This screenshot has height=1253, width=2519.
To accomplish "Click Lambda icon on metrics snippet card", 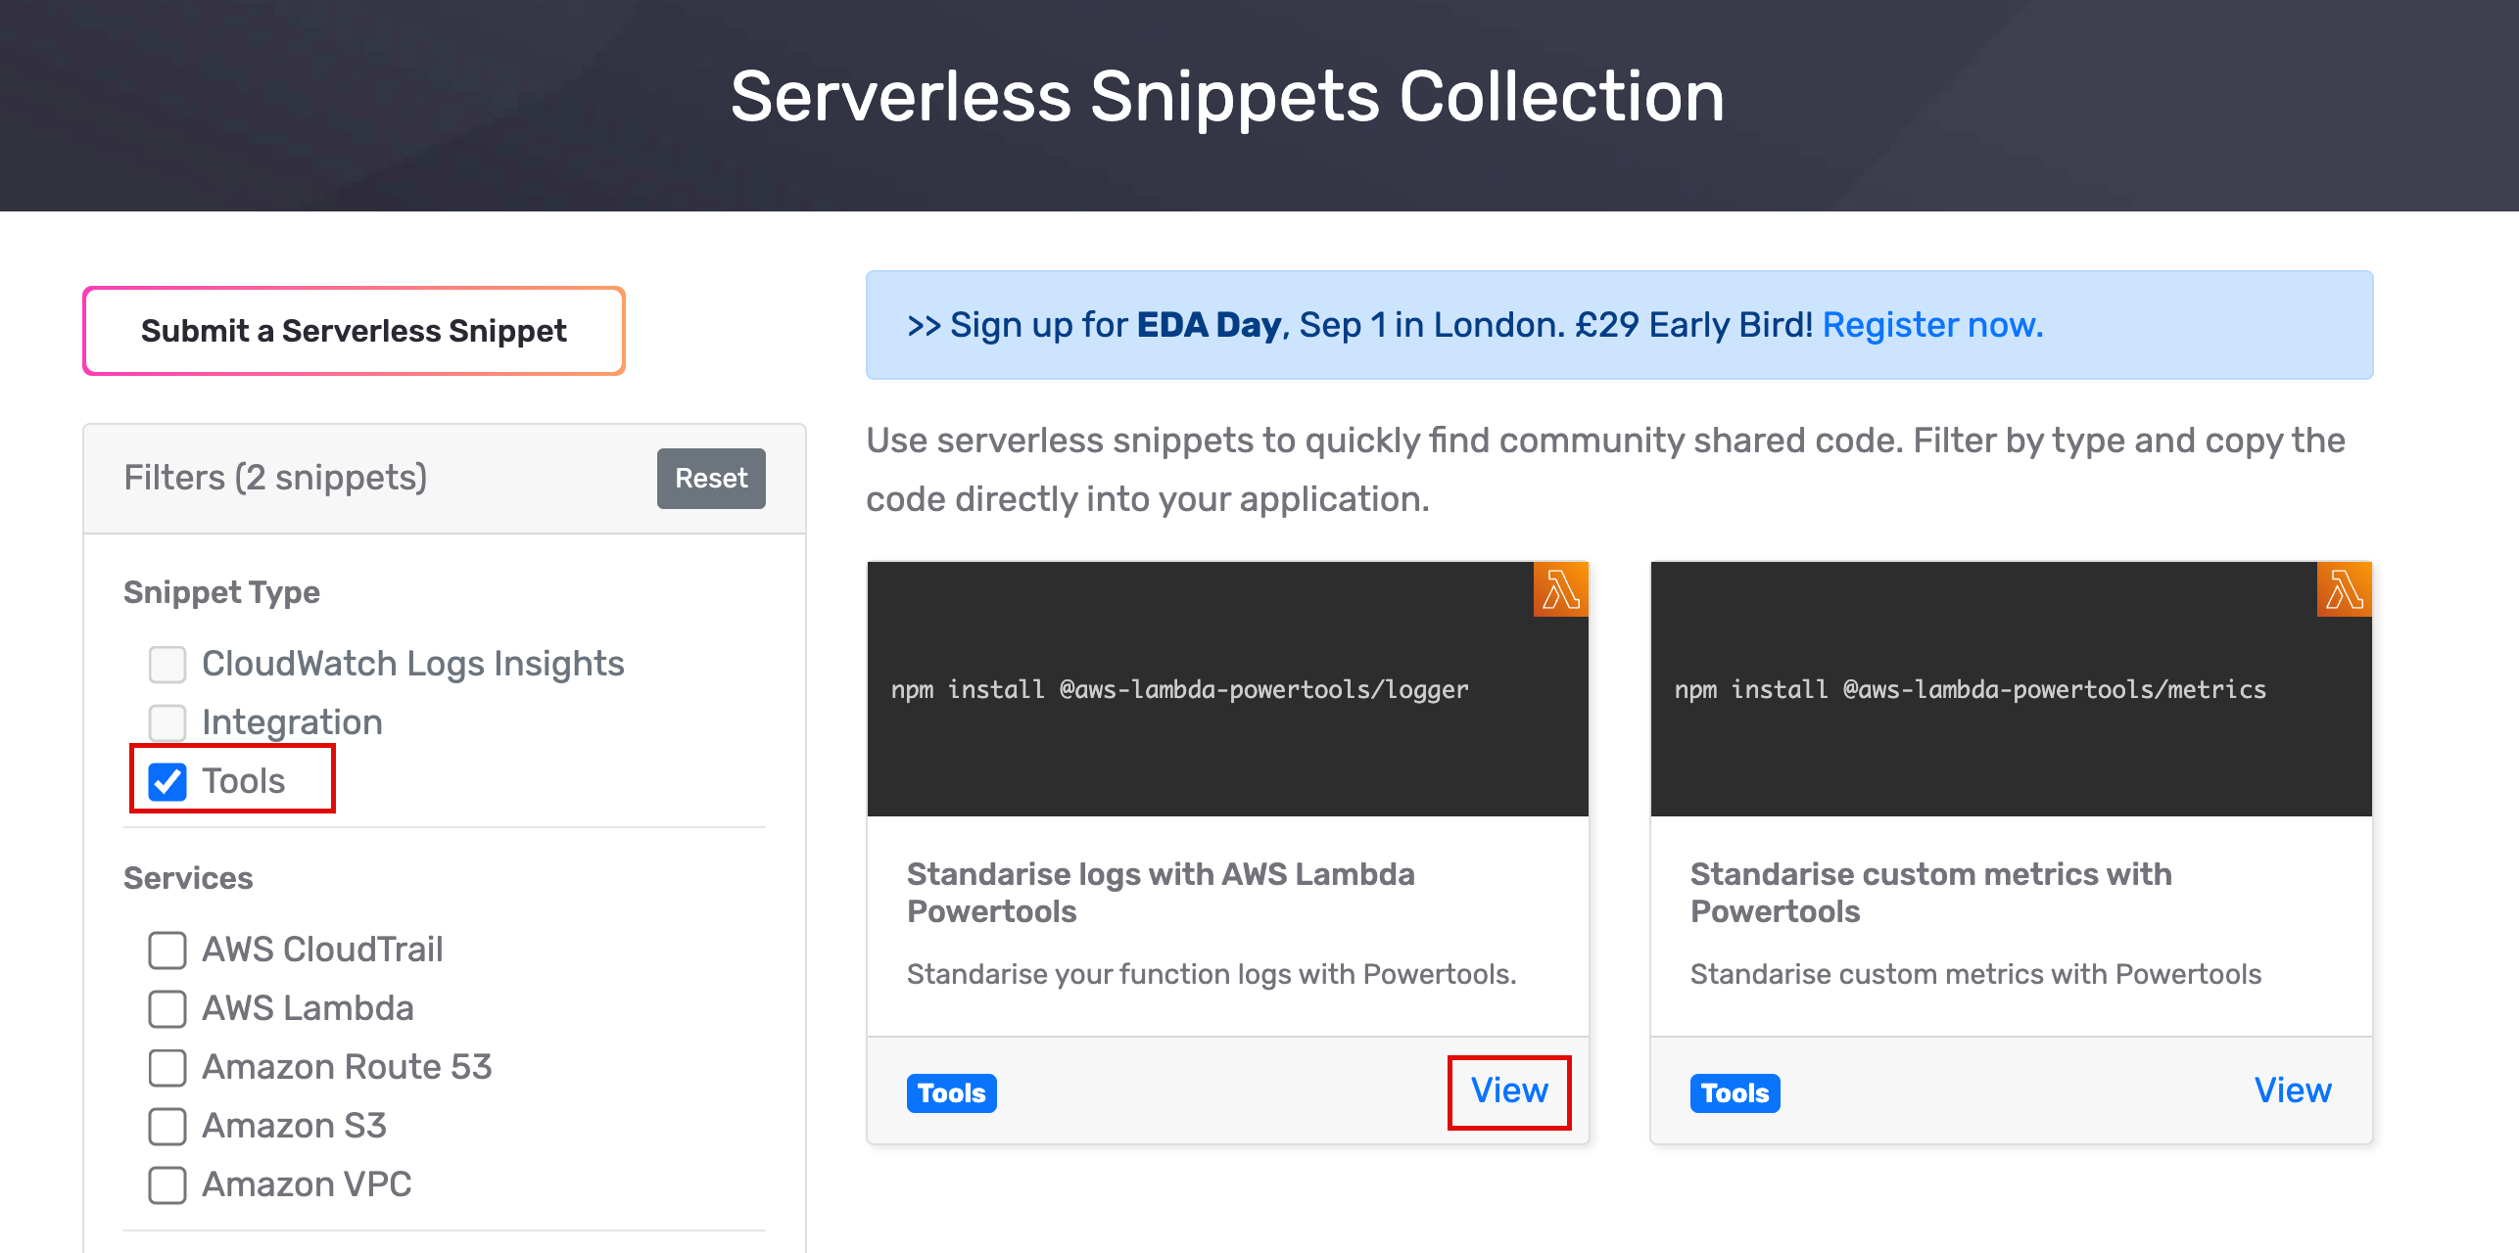I will tap(2344, 589).
